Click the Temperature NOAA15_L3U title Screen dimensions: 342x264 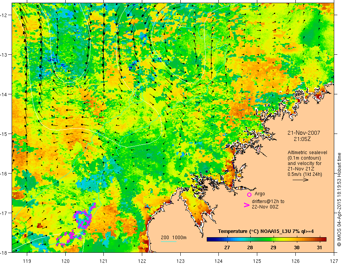point(266,231)
